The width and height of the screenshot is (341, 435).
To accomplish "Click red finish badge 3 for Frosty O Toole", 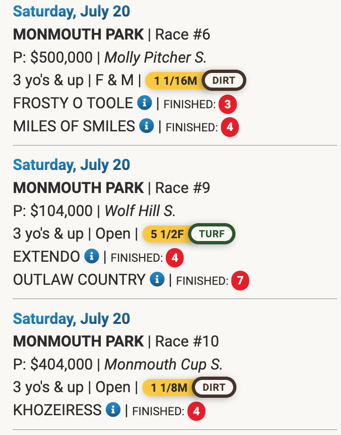I will [x=227, y=104].
